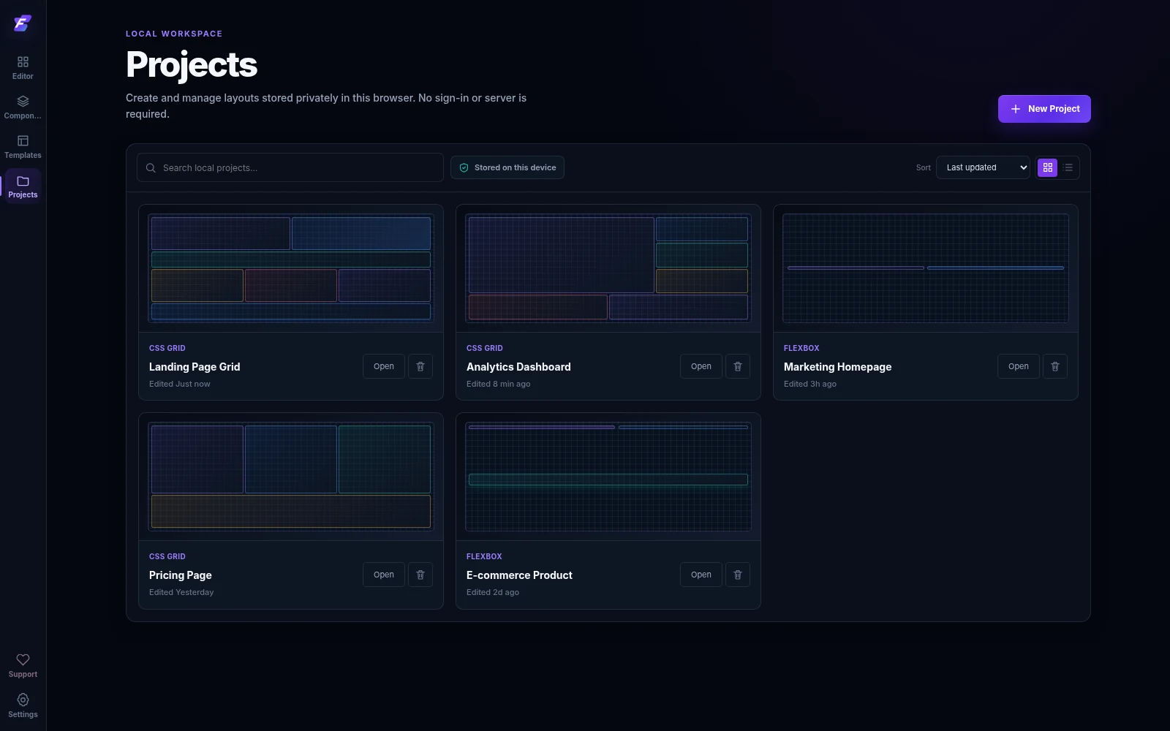Click the Marketing Homepage title
Image resolution: width=1170 pixels, height=731 pixels.
click(837, 367)
